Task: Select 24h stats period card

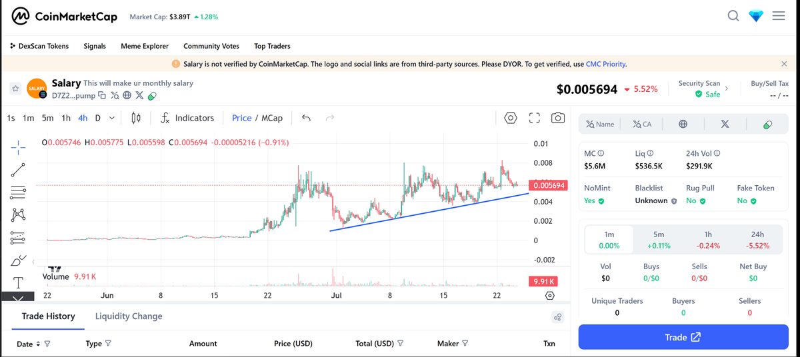Action: pyautogui.click(x=757, y=240)
